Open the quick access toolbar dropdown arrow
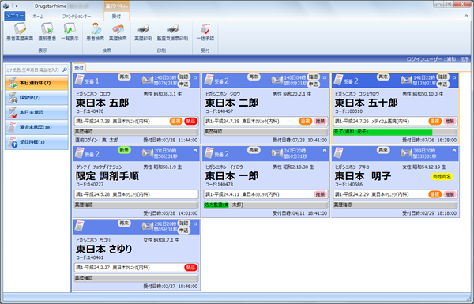474x304 pixels. point(17,6)
